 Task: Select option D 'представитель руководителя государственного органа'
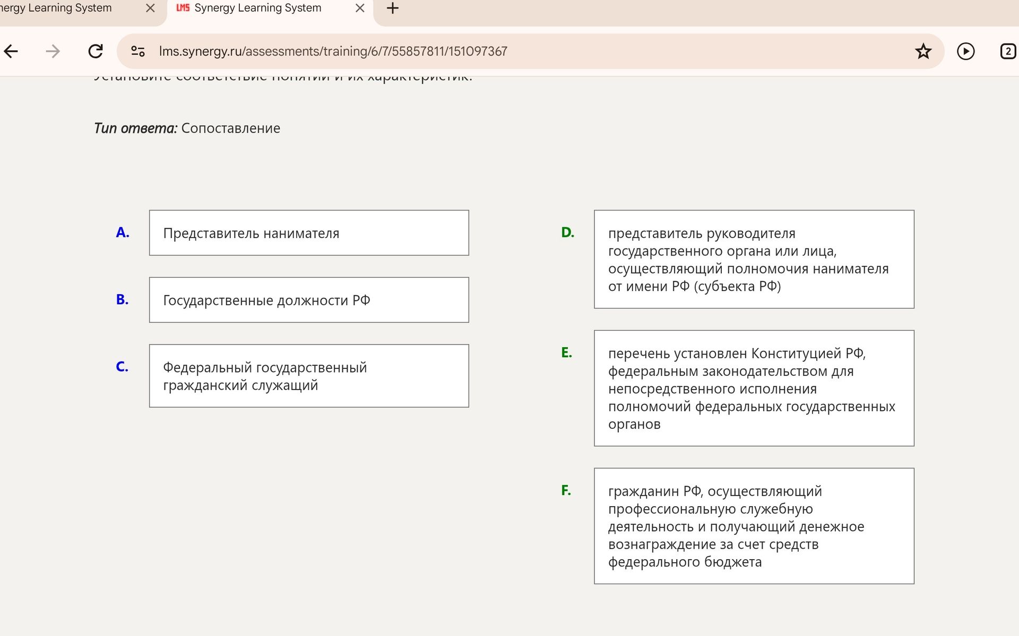point(754,259)
